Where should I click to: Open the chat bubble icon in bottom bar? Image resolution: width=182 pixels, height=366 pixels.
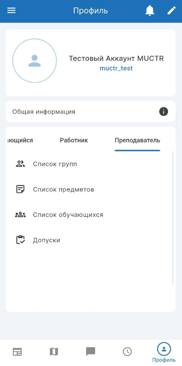[91, 352]
